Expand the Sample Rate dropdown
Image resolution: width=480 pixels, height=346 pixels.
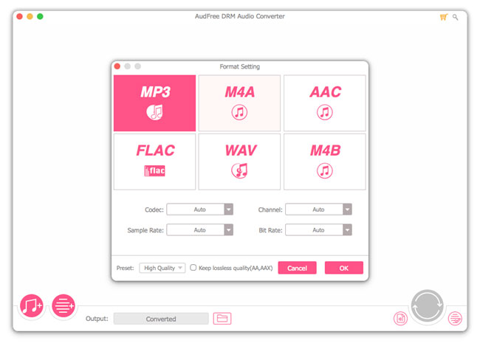(x=200, y=230)
